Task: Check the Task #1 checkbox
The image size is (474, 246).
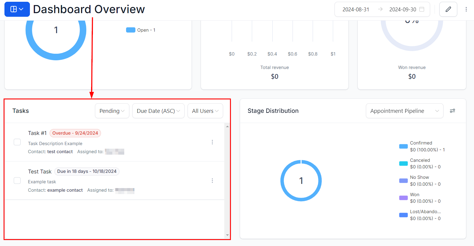Action: coord(17,142)
